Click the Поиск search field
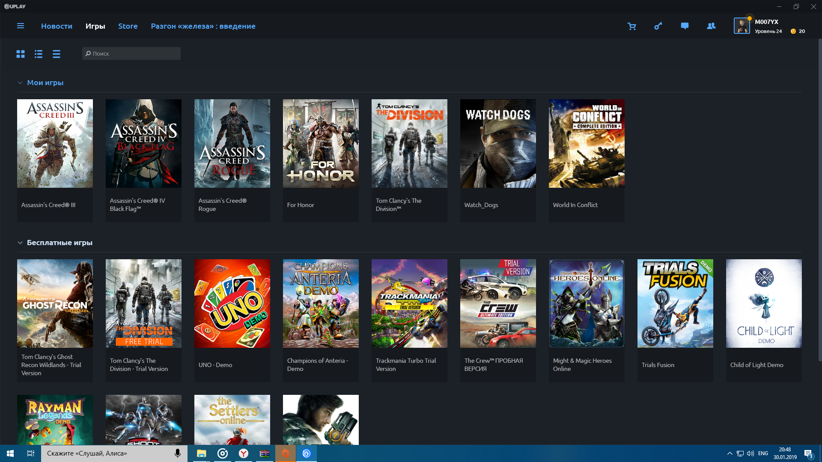 131,53
